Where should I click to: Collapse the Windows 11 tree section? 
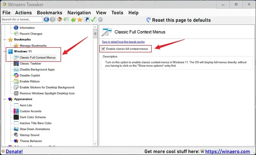[4, 51]
